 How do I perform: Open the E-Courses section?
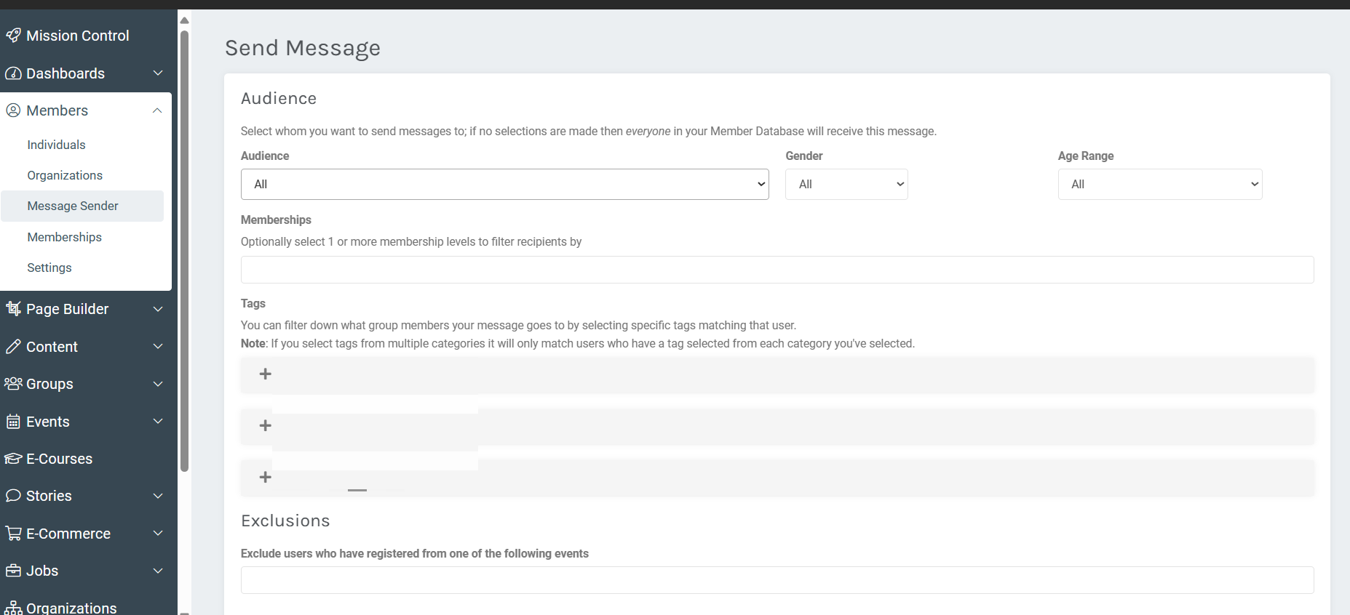pyautogui.click(x=60, y=459)
